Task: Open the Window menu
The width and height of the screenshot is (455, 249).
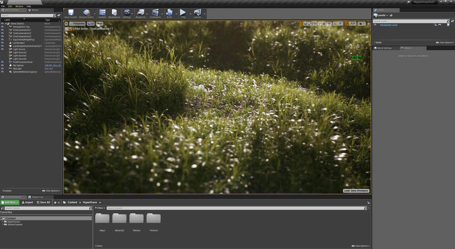Action: click(x=19, y=6)
